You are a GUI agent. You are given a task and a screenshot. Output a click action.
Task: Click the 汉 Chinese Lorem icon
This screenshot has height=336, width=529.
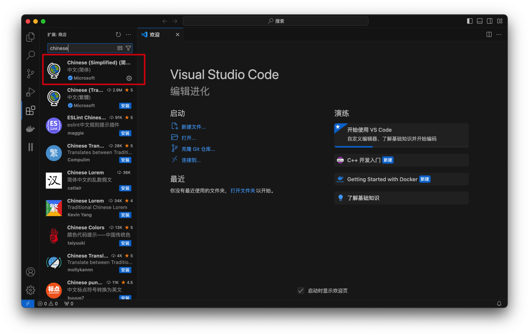54,180
